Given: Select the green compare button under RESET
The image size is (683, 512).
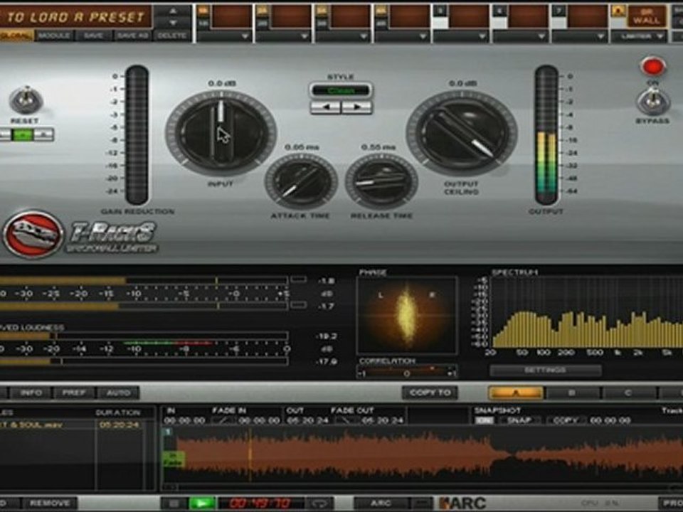Looking at the screenshot, I should tap(23, 134).
